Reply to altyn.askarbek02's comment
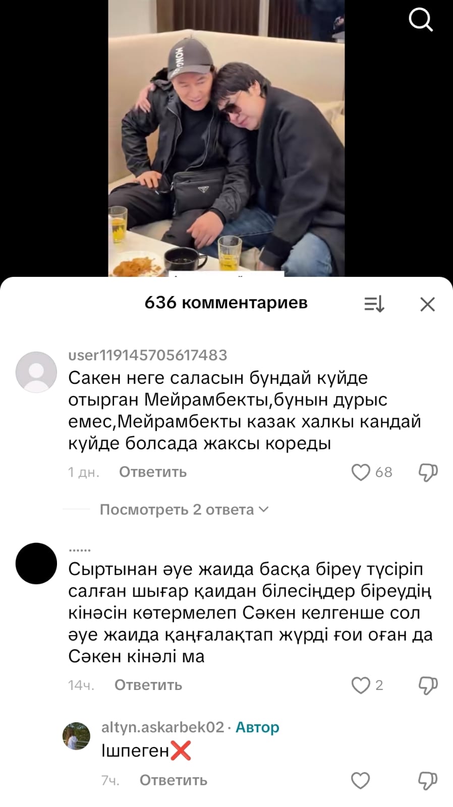 click(x=174, y=780)
